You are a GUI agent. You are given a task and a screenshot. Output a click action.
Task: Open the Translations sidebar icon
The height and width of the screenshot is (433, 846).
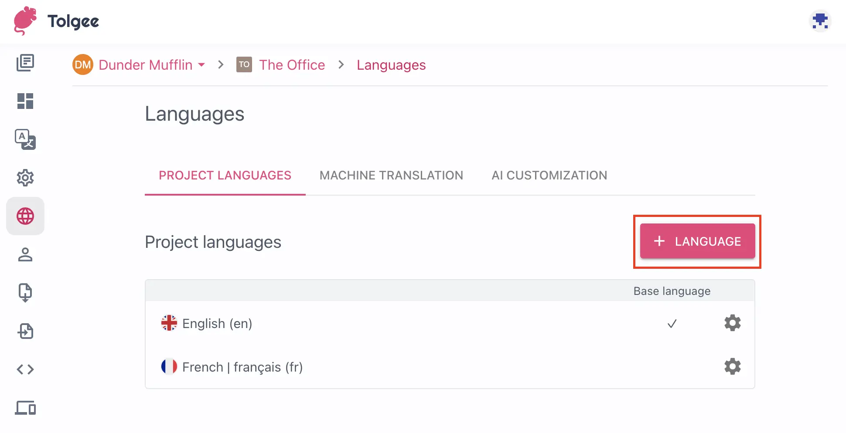click(x=25, y=139)
